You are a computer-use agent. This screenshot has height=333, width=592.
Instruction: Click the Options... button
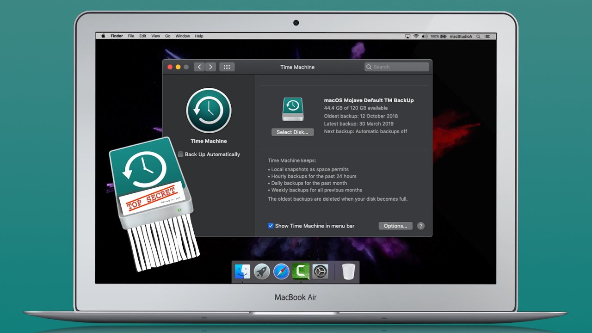[395, 226]
